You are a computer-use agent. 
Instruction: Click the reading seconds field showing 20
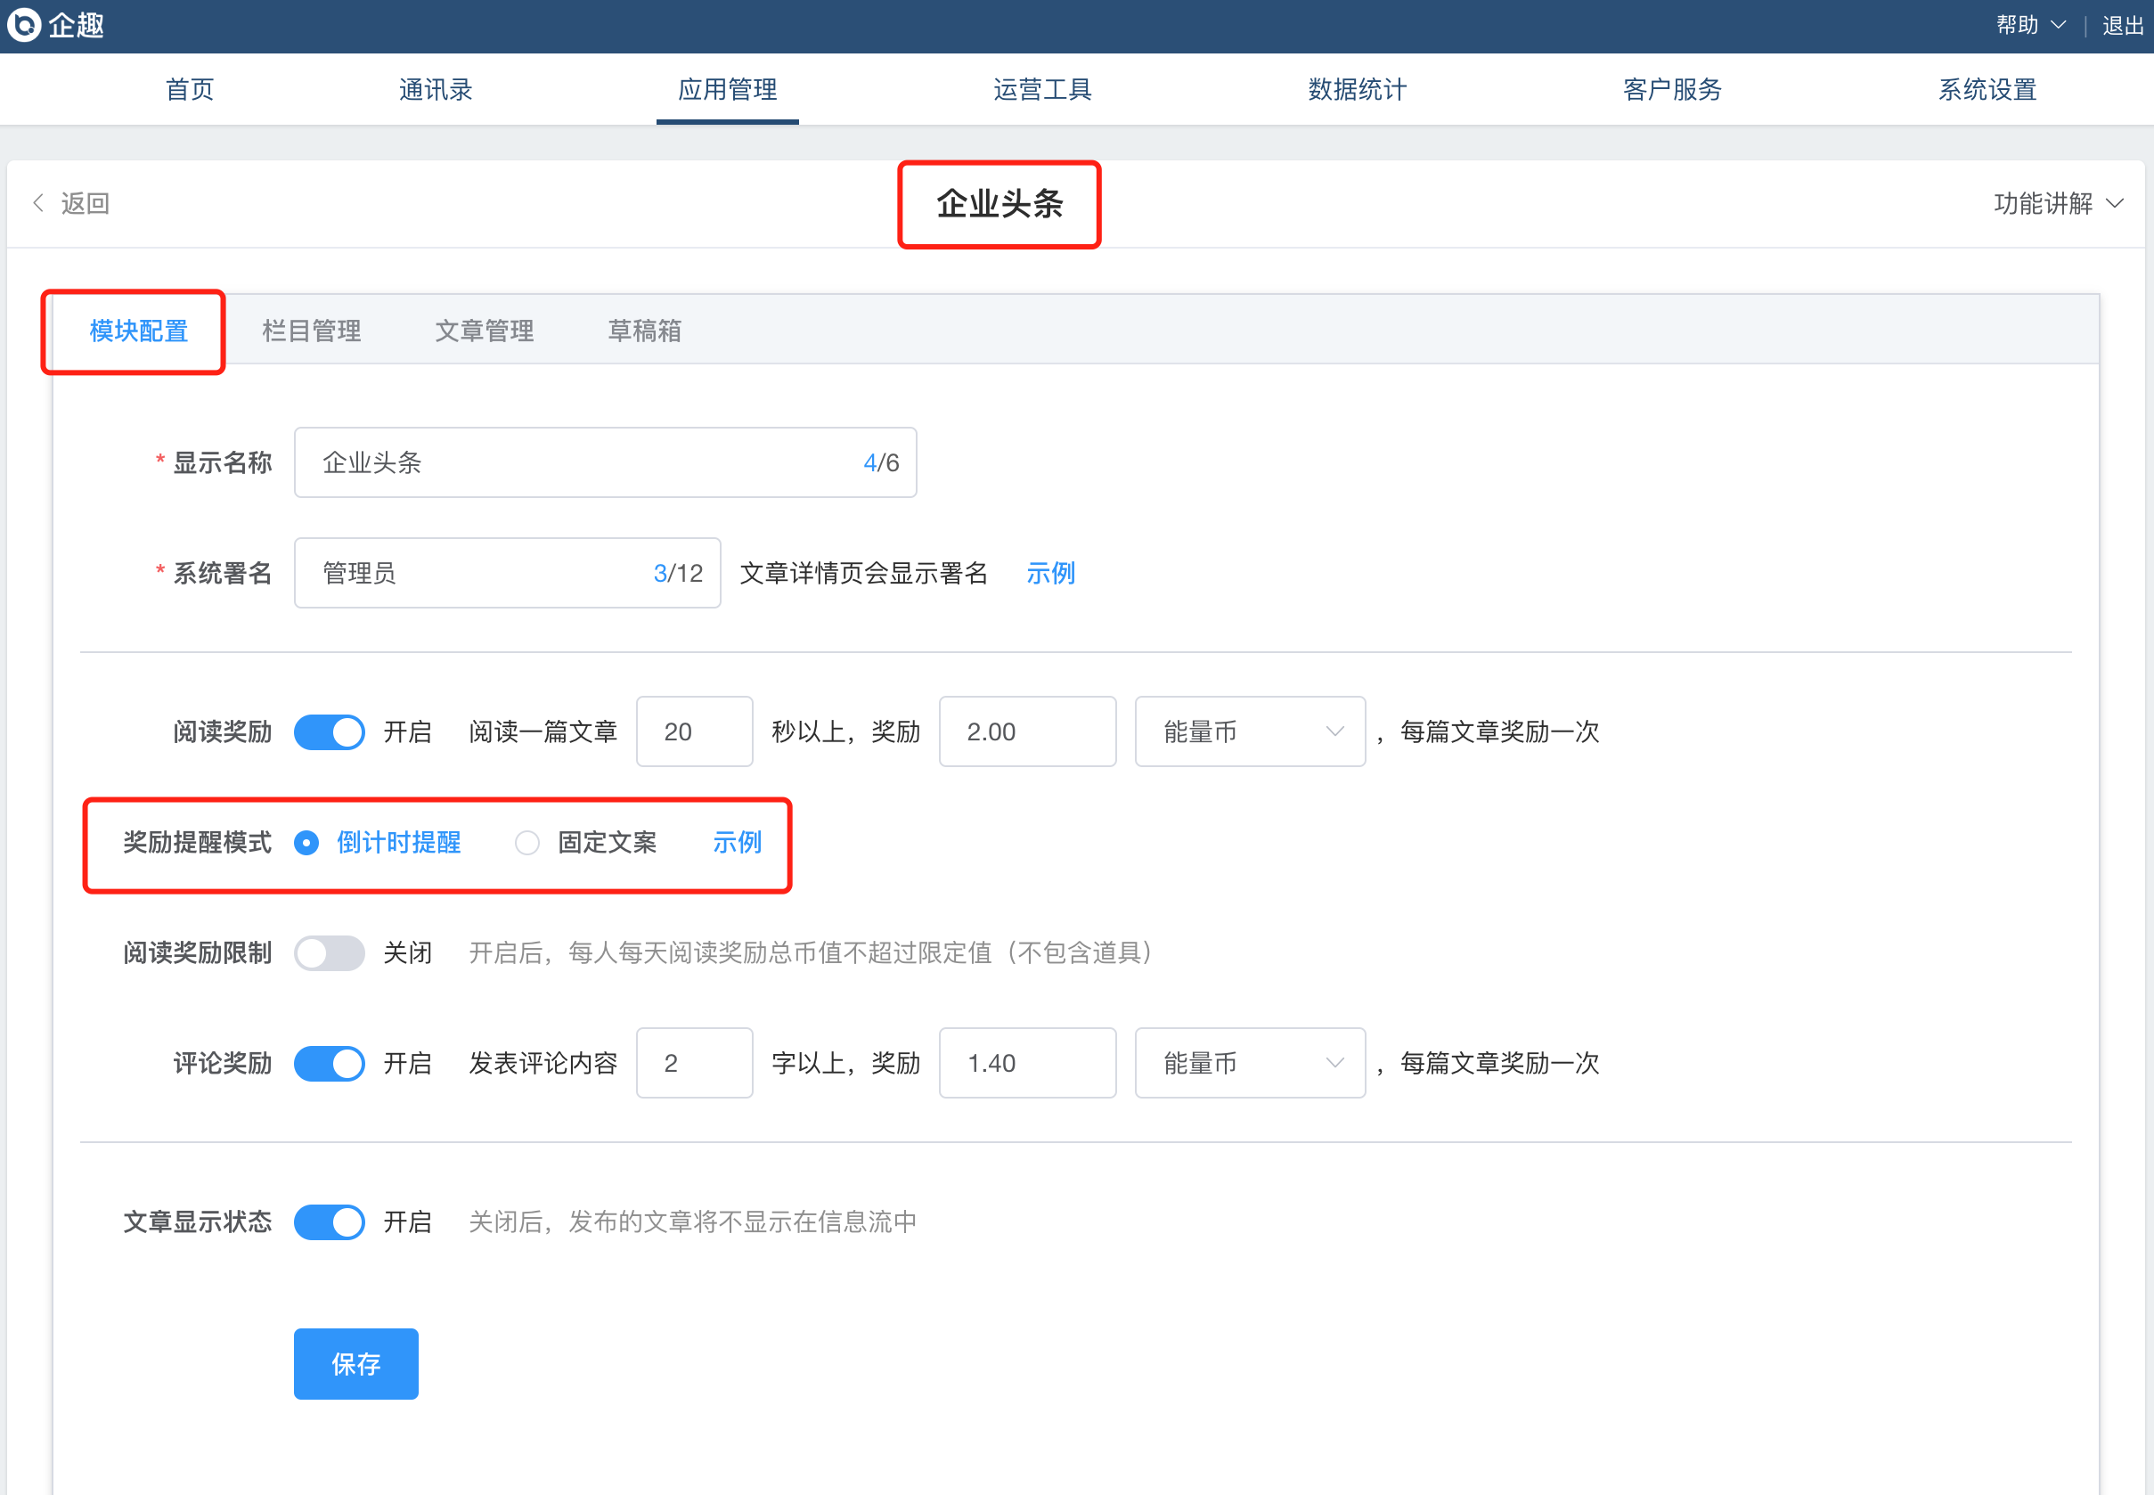[x=694, y=731]
